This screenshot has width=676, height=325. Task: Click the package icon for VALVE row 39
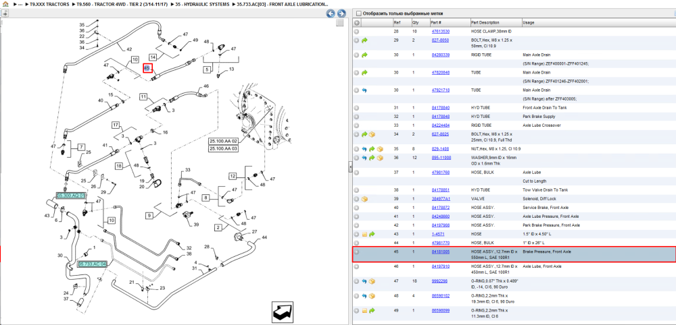[x=364, y=199]
